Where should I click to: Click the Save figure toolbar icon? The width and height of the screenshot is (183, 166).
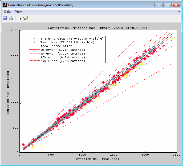click(x=5, y=18)
